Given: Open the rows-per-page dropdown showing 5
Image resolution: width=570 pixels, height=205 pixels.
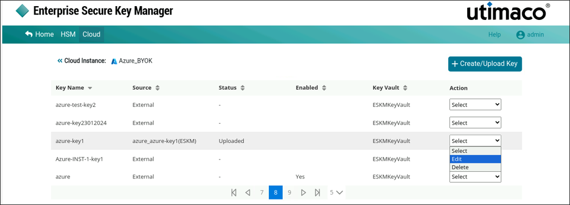Looking at the screenshot, I should pos(336,193).
